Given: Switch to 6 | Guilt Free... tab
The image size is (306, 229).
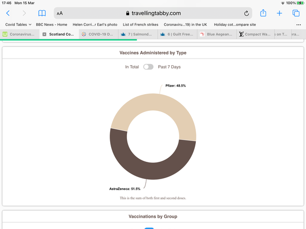Looking at the screenshot, I should [x=177, y=34].
